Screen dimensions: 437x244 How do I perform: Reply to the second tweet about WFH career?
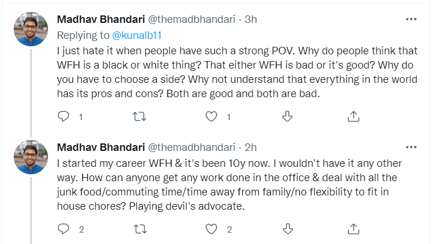(63, 229)
